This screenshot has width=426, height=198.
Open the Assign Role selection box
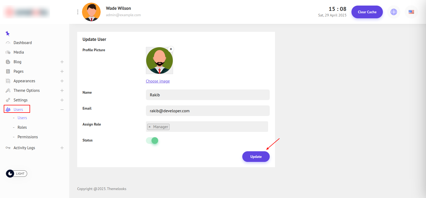(218, 127)
